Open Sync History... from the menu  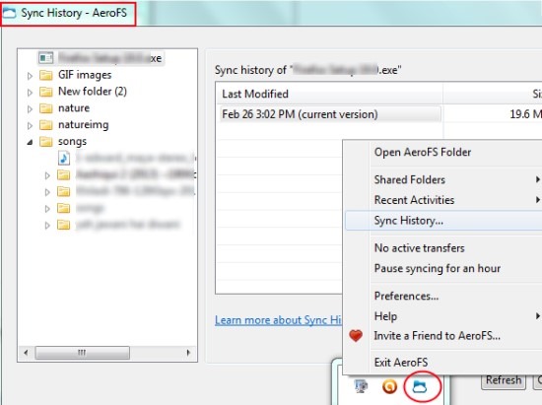click(443, 221)
